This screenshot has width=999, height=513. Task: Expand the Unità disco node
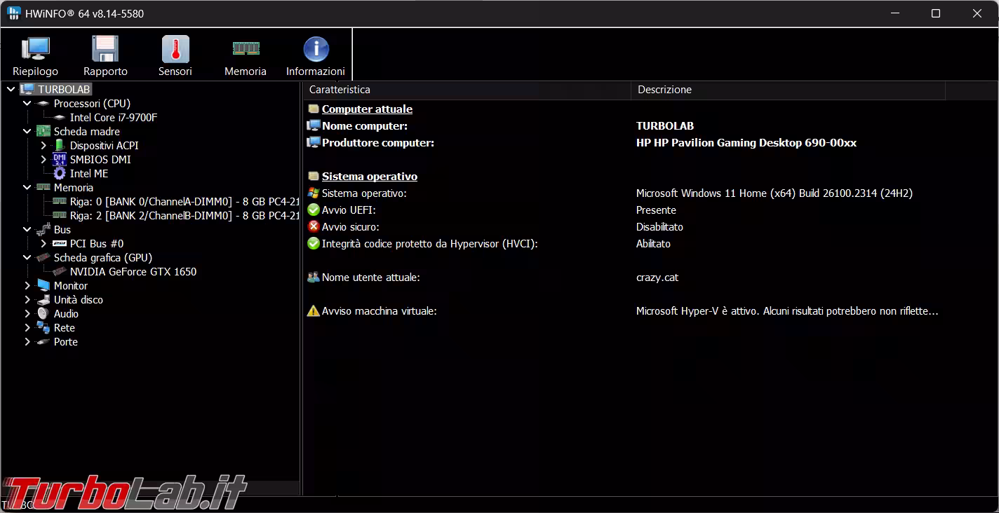[x=27, y=300]
